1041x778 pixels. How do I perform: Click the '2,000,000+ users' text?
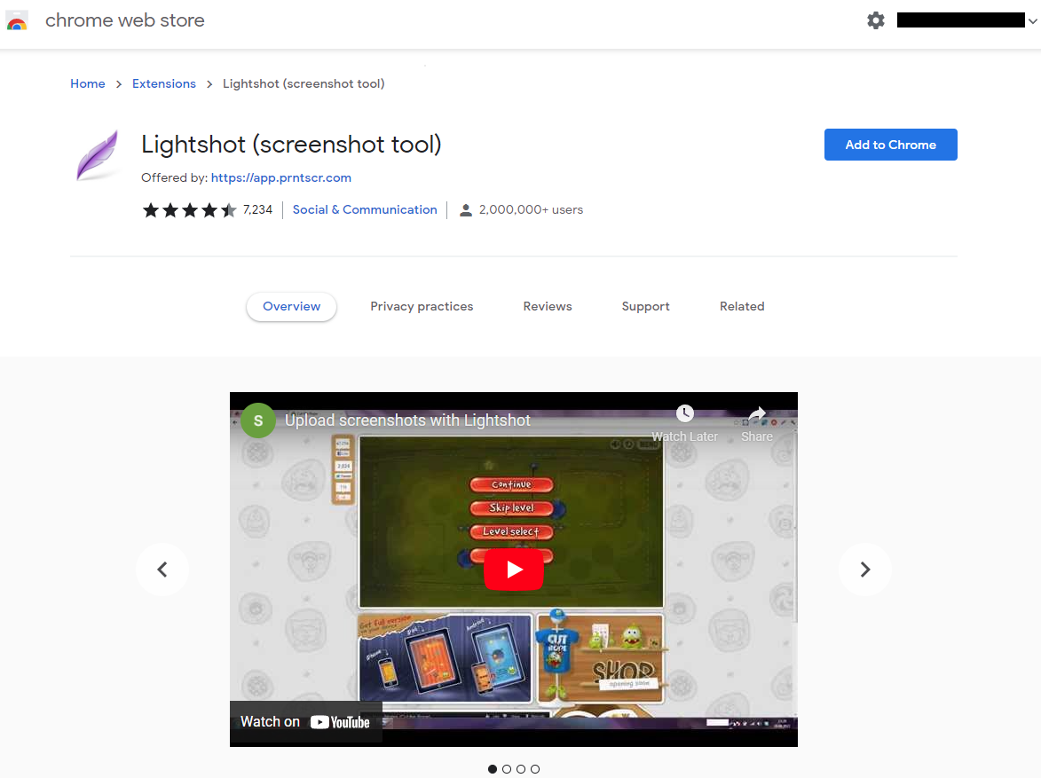[x=531, y=209]
